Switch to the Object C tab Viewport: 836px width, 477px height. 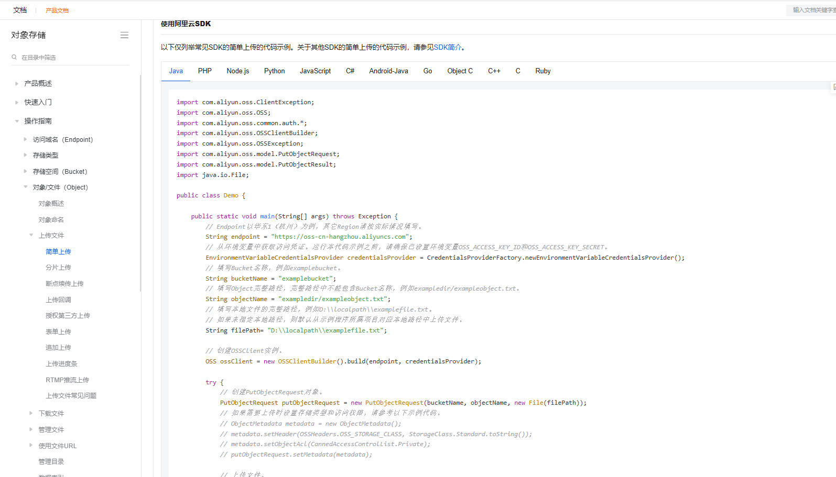tap(460, 71)
